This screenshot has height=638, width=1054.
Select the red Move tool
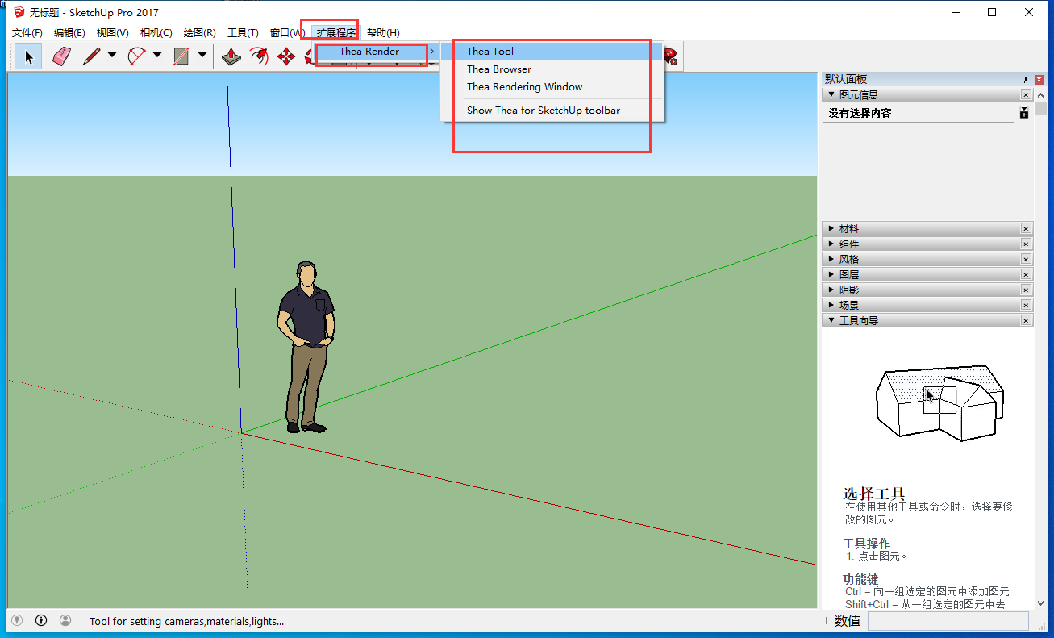[286, 56]
